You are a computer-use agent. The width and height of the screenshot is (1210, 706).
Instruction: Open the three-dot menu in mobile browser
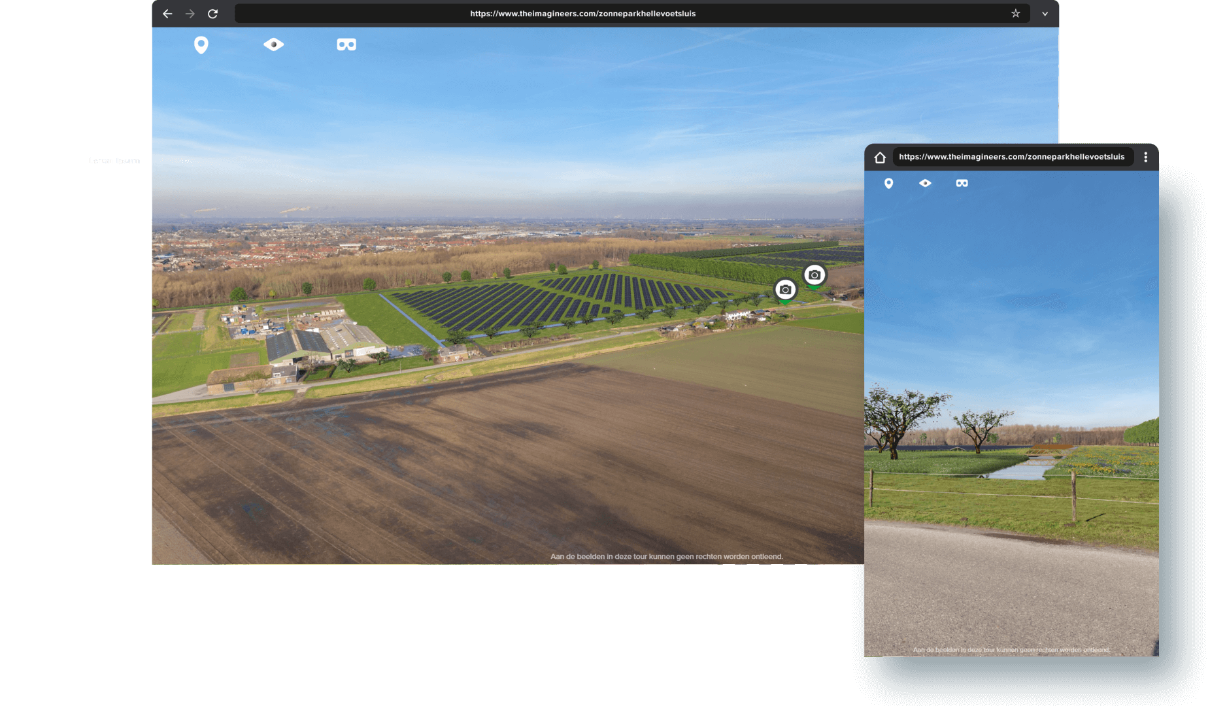click(x=1145, y=157)
